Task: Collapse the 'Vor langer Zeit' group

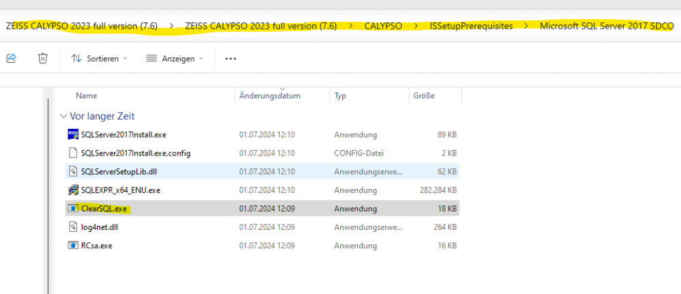Action: click(x=63, y=116)
